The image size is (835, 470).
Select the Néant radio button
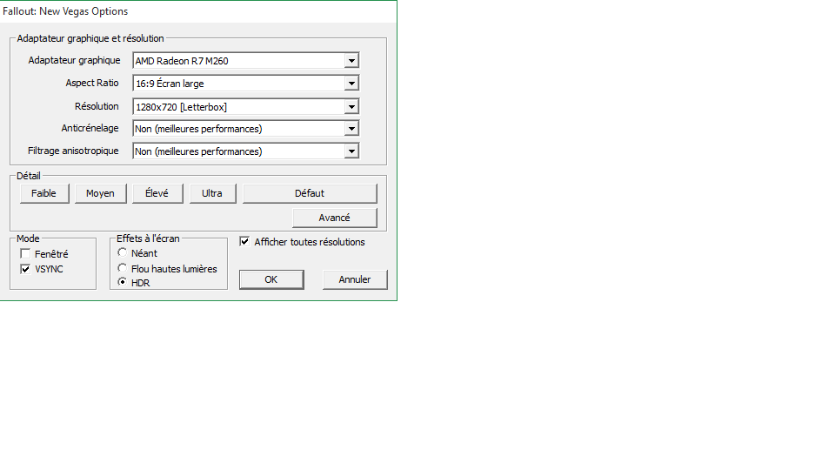click(x=123, y=252)
